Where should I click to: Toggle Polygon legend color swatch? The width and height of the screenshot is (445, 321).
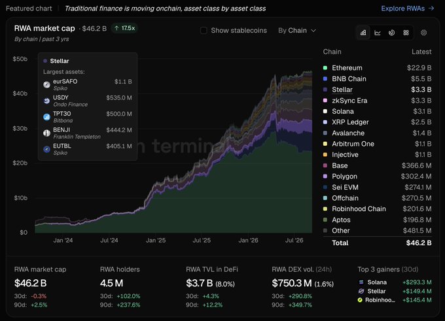coord(325,176)
